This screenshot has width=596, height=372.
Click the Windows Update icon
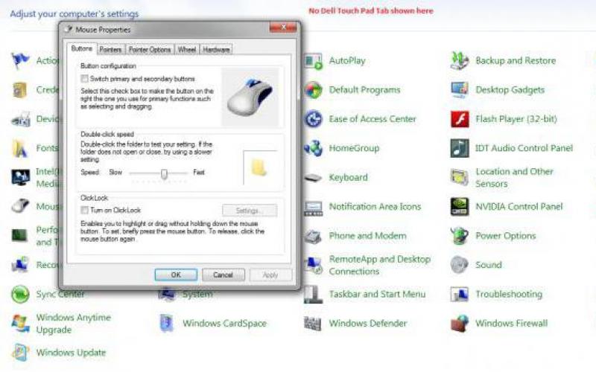point(21,353)
